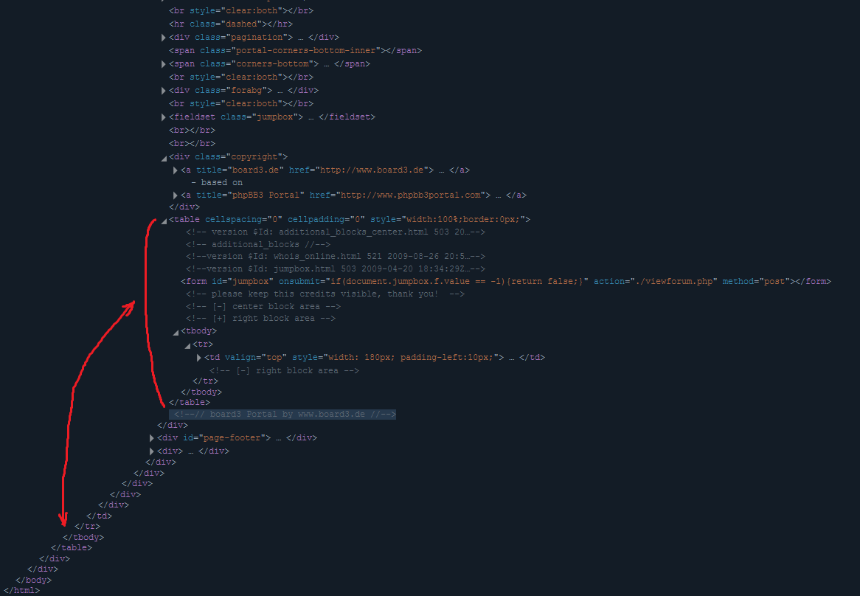Image resolution: width=860 pixels, height=596 pixels.
Task: Expand the fieldset class jumpbox node
Action: tap(164, 117)
